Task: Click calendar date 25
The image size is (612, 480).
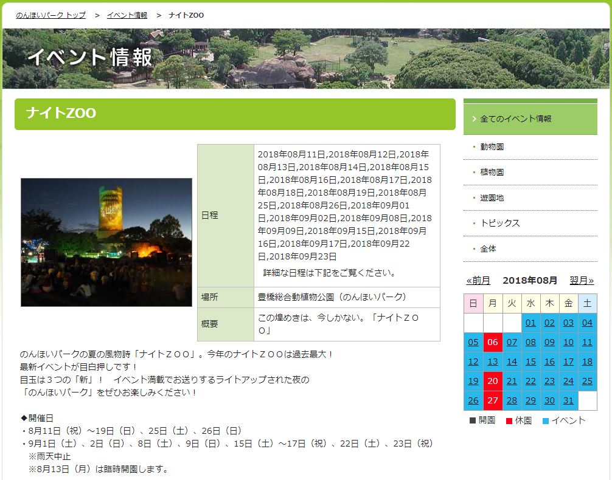Action: 587,381
